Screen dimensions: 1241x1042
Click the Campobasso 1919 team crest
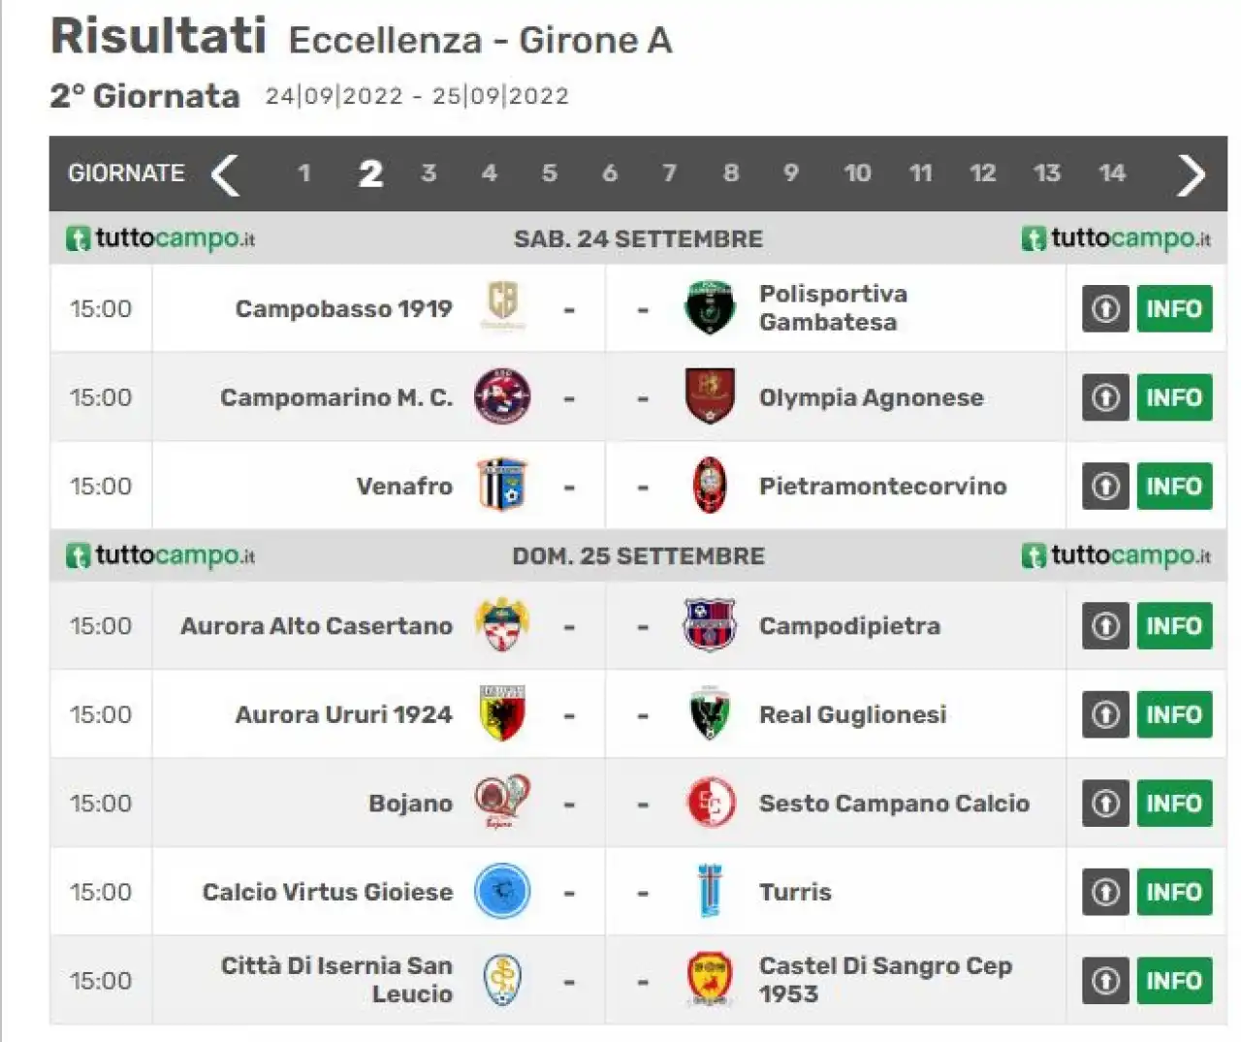(x=502, y=307)
